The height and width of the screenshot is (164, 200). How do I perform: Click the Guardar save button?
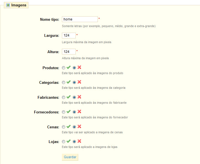70,157
